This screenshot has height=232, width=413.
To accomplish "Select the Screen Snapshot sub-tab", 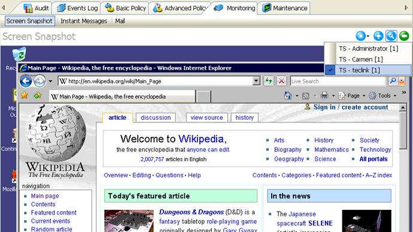I will tap(29, 21).
